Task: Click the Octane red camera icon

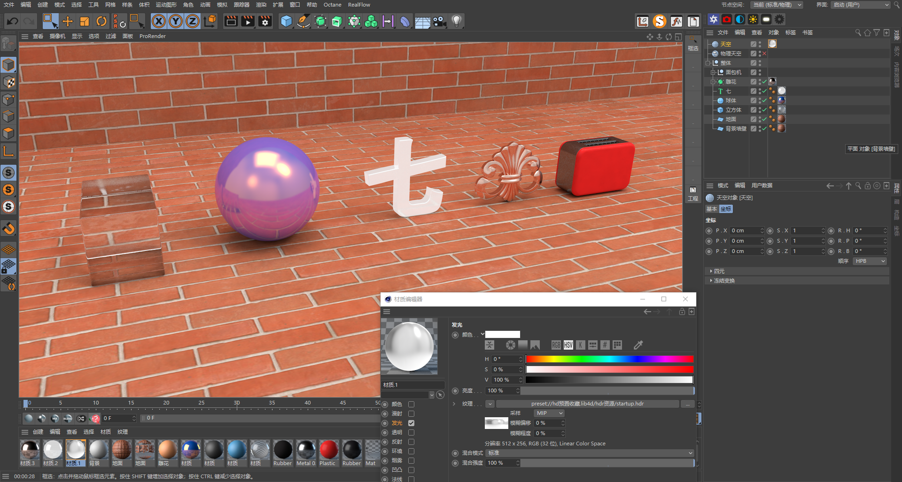Action: click(x=727, y=19)
